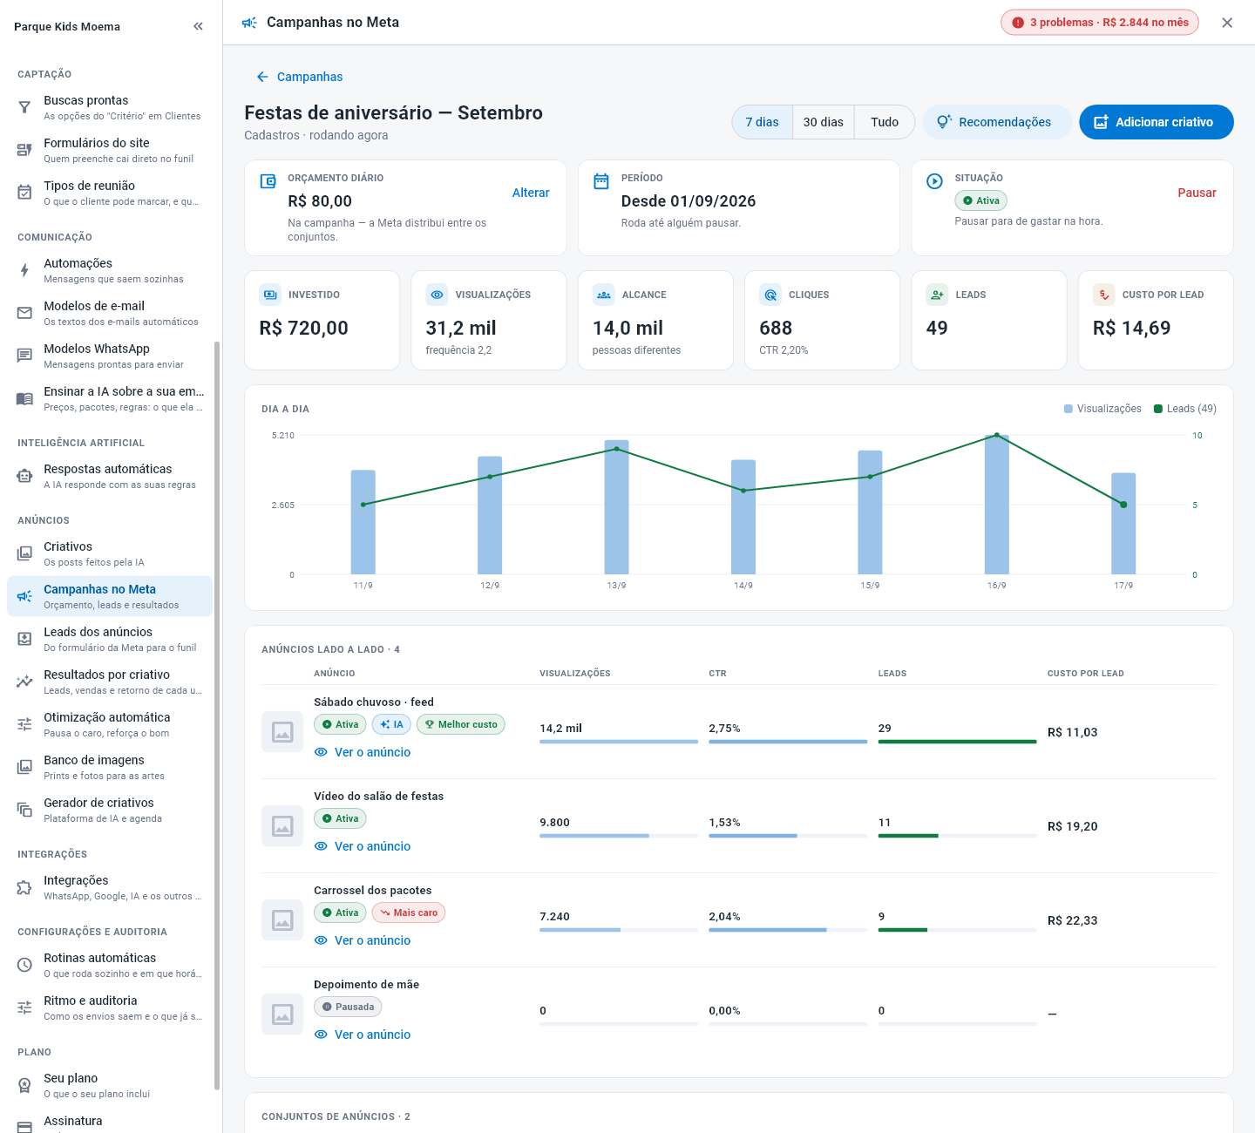Screen dimensions: 1255x1133
Task: Click the play-circle icon in the Situação card
Action: [934, 181]
